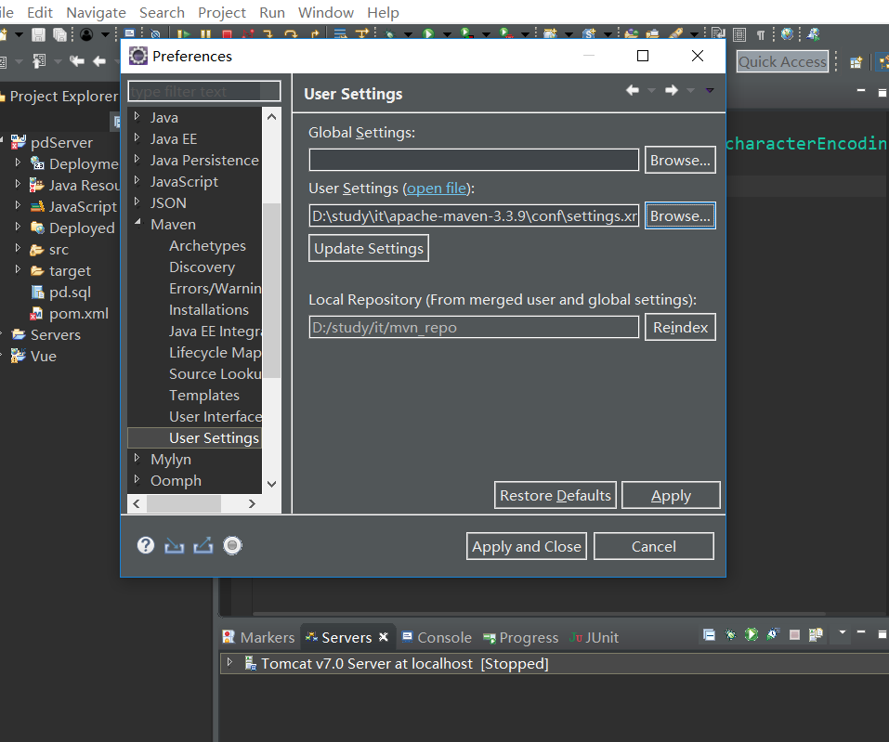The width and height of the screenshot is (889, 742).
Task: Click the main toolbar Back navigation arrow
Action: [x=99, y=60]
